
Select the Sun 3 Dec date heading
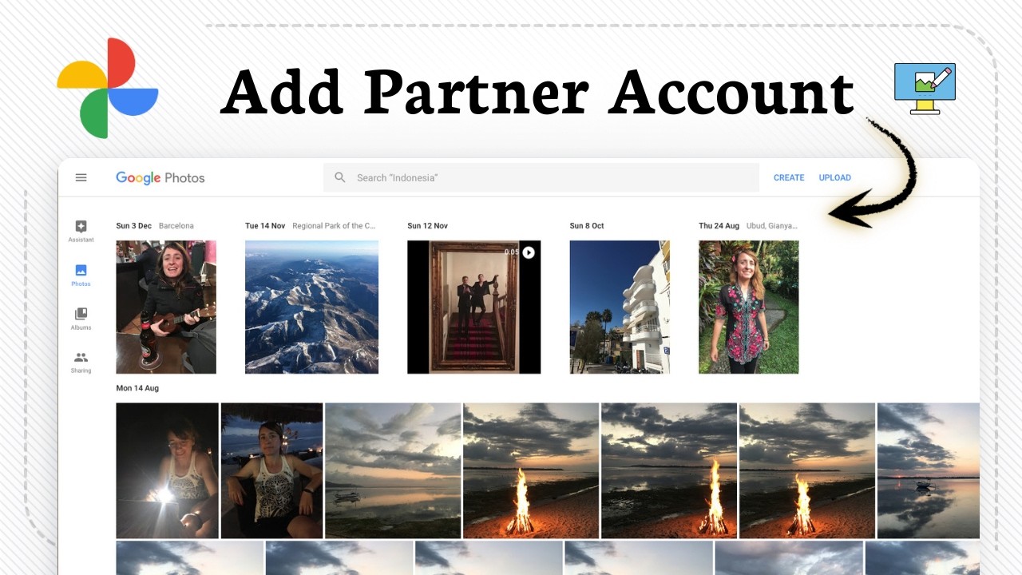pos(133,226)
